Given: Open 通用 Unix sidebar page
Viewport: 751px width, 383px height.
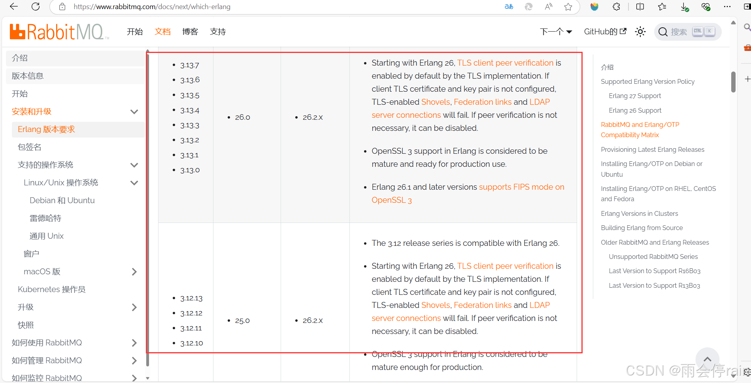Looking at the screenshot, I should 47,236.
